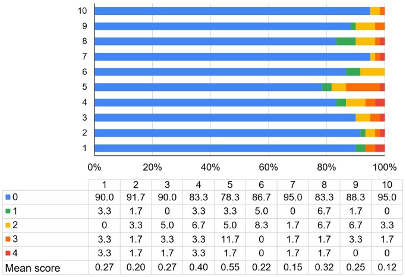Click the orange legend swatch for score 3

[7, 240]
